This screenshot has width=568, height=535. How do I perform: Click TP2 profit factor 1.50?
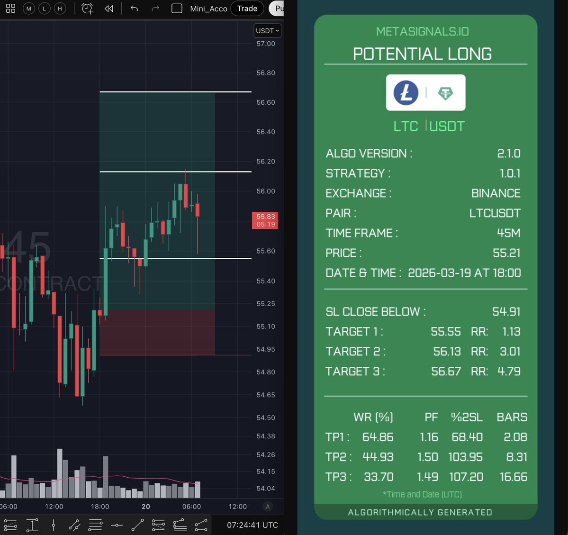427,457
